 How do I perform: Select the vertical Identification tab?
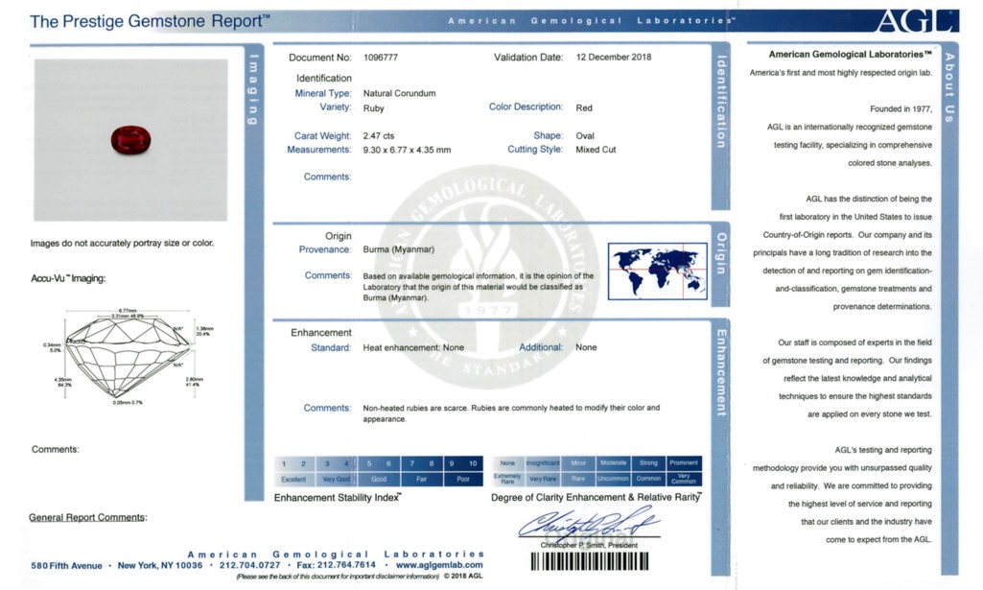[720, 101]
